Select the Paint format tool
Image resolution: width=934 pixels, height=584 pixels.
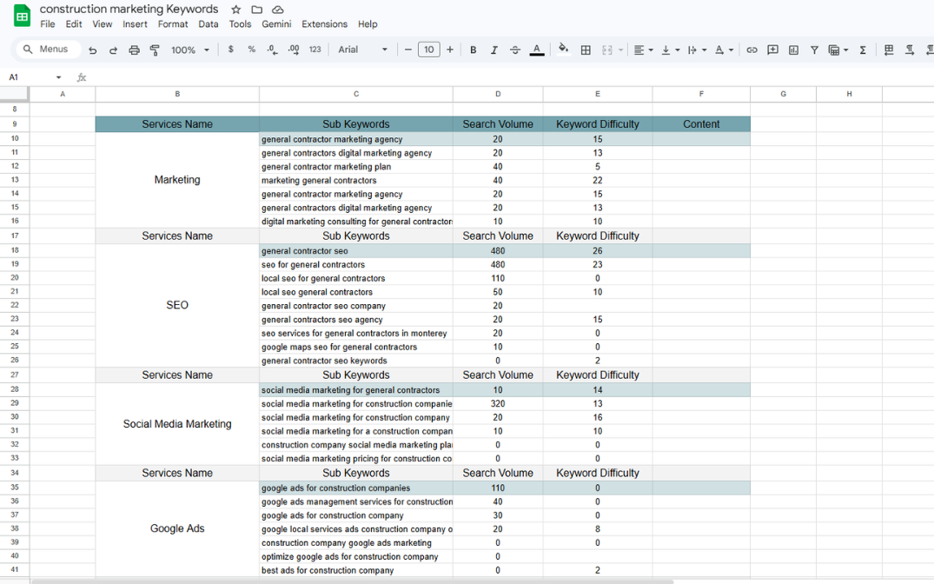point(155,50)
